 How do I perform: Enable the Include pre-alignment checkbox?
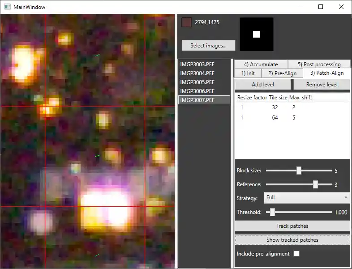coord(296,253)
